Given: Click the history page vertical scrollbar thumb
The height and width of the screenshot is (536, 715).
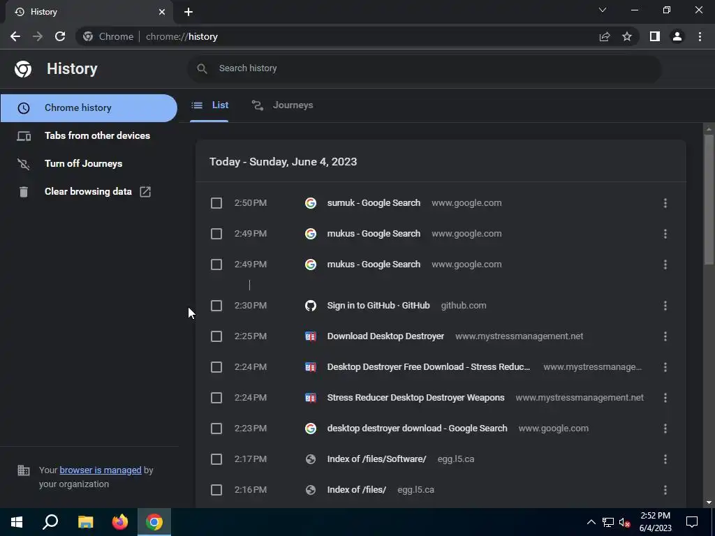Looking at the screenshot, I should 709,199.
